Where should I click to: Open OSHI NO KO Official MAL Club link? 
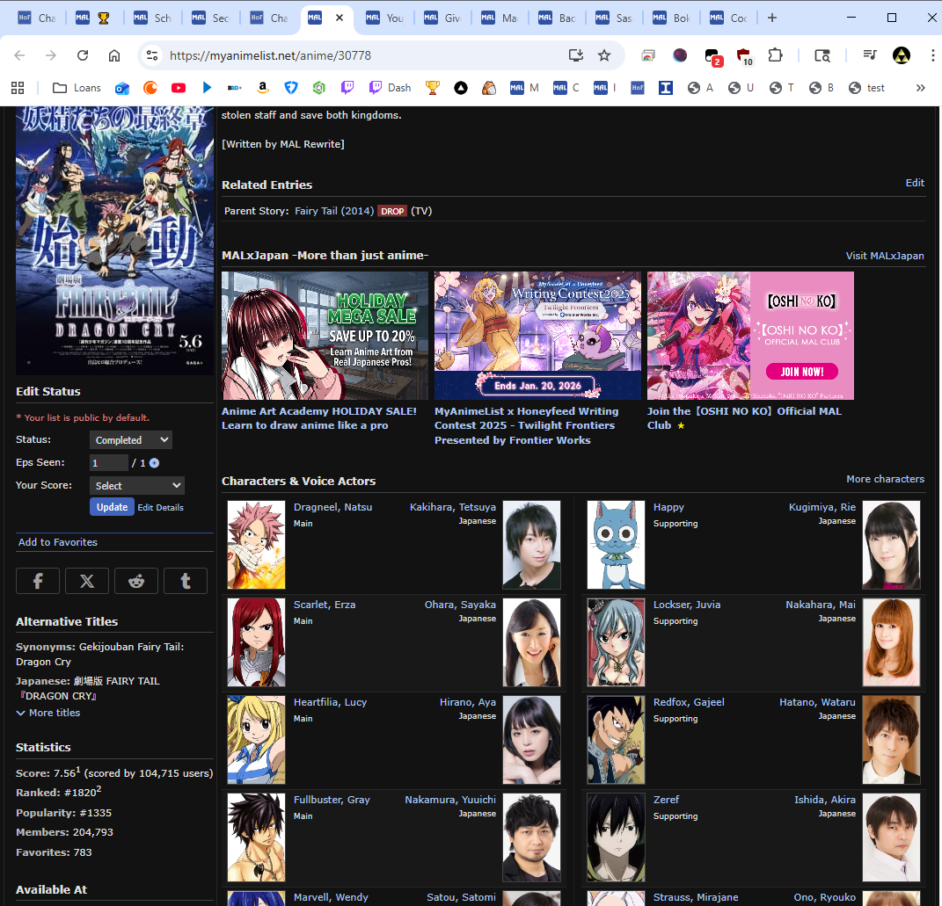[744, 418]
